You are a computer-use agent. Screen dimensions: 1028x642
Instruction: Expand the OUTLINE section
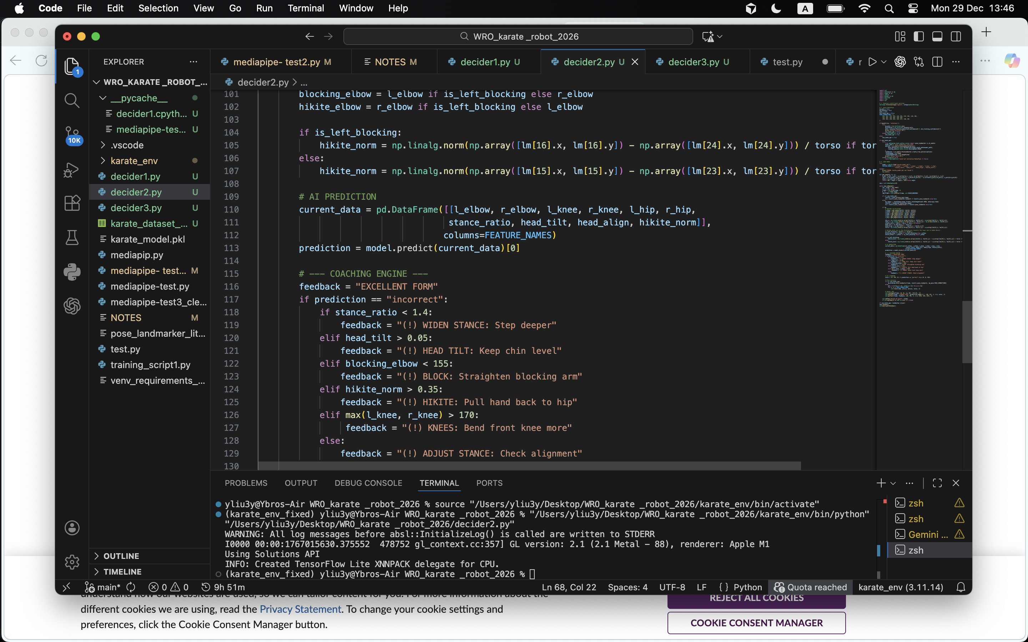tap(121, 556)
